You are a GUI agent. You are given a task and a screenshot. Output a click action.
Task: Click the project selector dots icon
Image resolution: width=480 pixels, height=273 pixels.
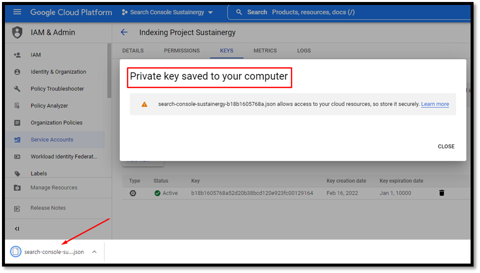124,12
